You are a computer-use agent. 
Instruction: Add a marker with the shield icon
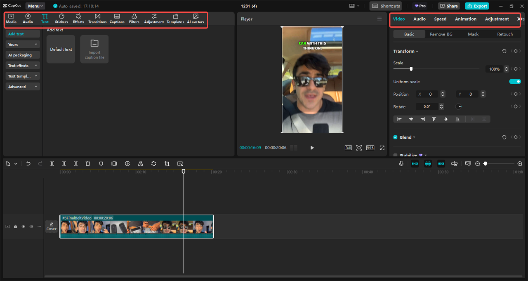click(101, 164)
